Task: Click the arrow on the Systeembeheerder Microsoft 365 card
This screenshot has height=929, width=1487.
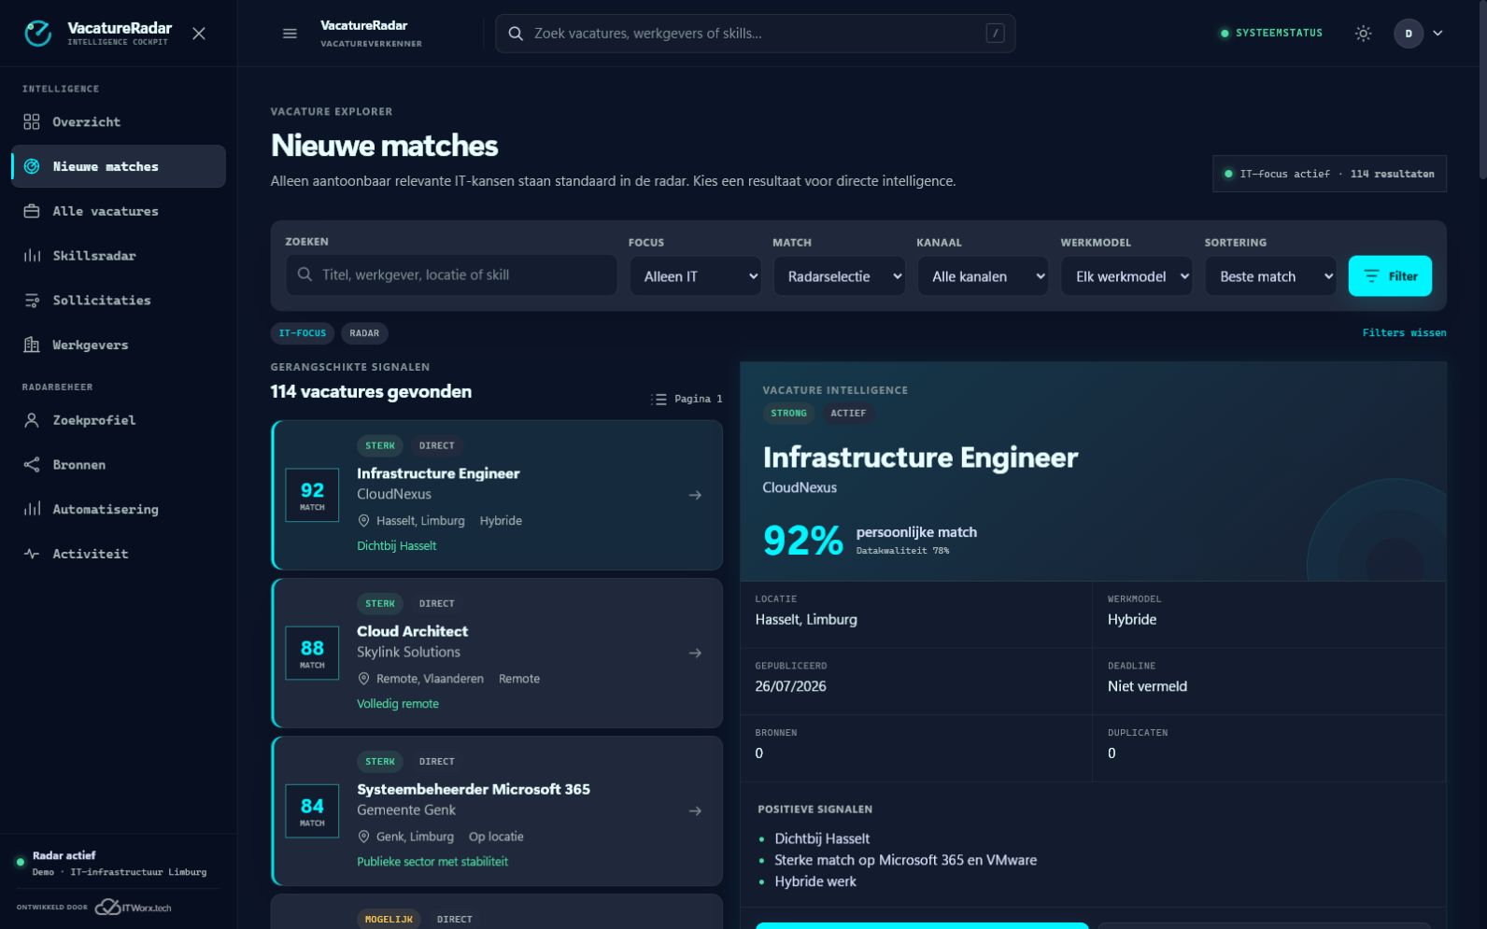Action: click(x=695, y=811)
